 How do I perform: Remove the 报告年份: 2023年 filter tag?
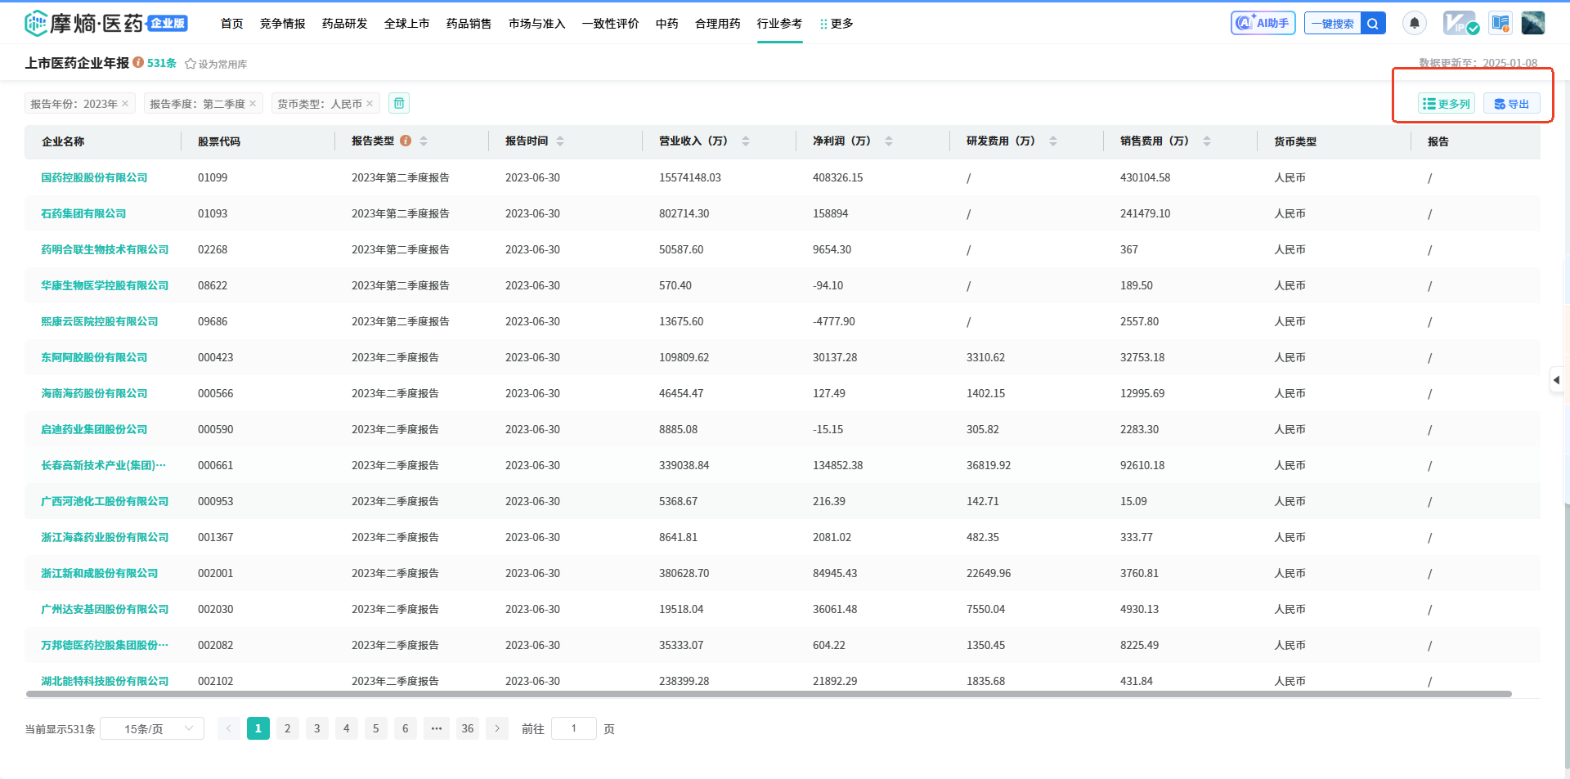tap(125, 103)
